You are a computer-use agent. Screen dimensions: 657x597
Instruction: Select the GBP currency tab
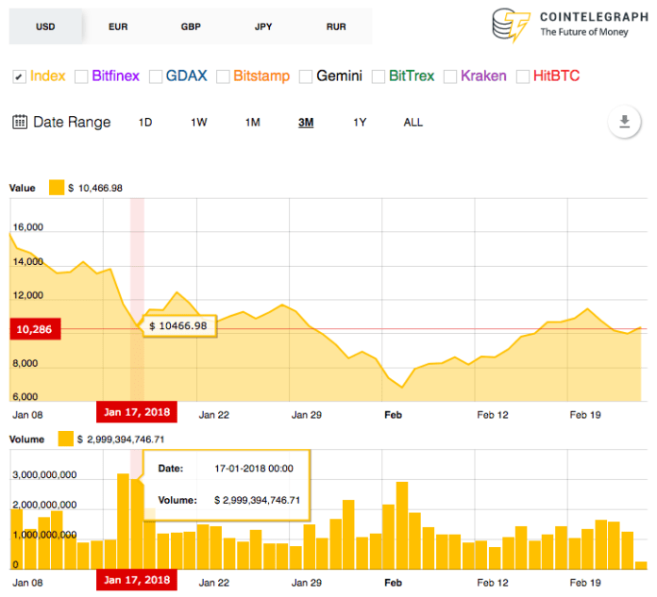click(x=191, y=26)
